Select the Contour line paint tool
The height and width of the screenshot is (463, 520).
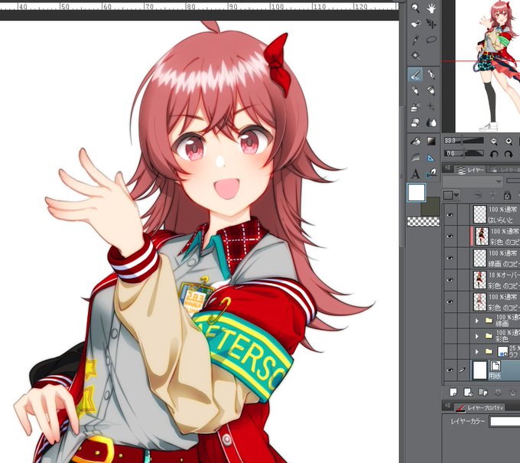click(x=415, y=158)
